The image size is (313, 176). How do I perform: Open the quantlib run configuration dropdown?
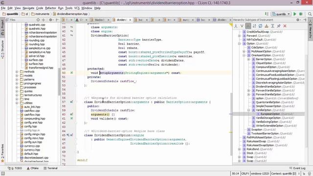click(x=281, y=14)
